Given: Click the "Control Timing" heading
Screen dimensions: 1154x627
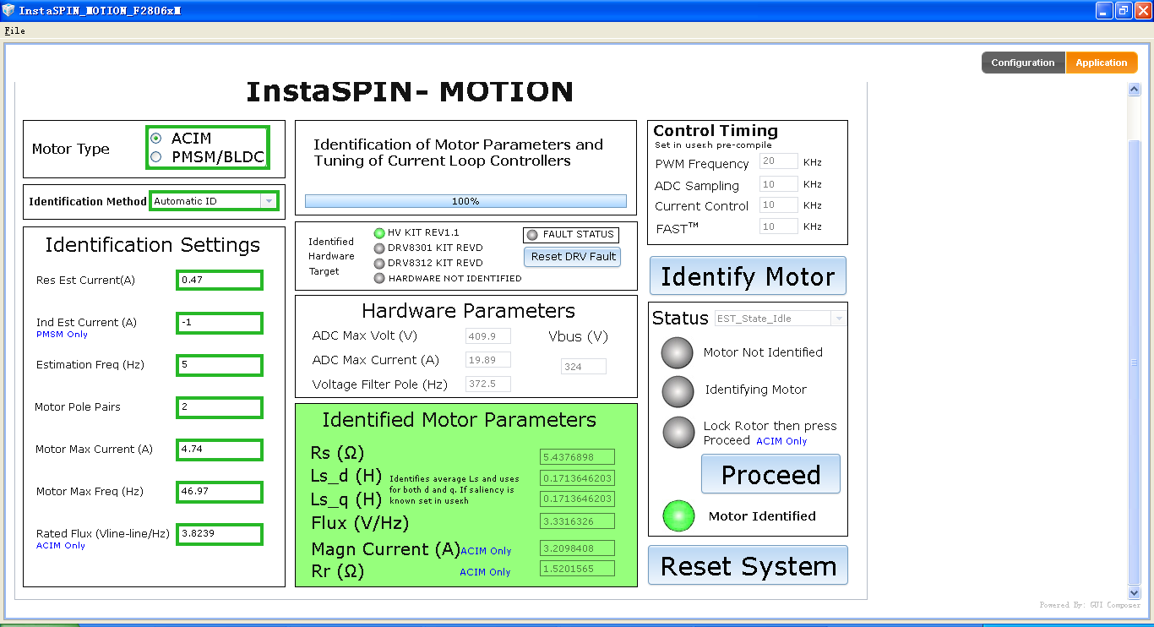Looking at the screenshot, I should point(716,131).
